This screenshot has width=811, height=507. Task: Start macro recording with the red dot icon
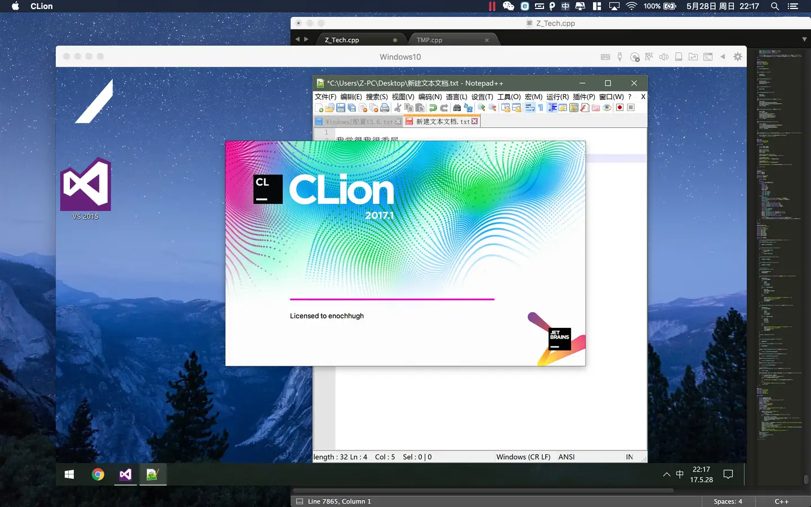coord(620,108)
